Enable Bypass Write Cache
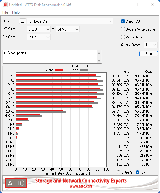 point(123,29)
